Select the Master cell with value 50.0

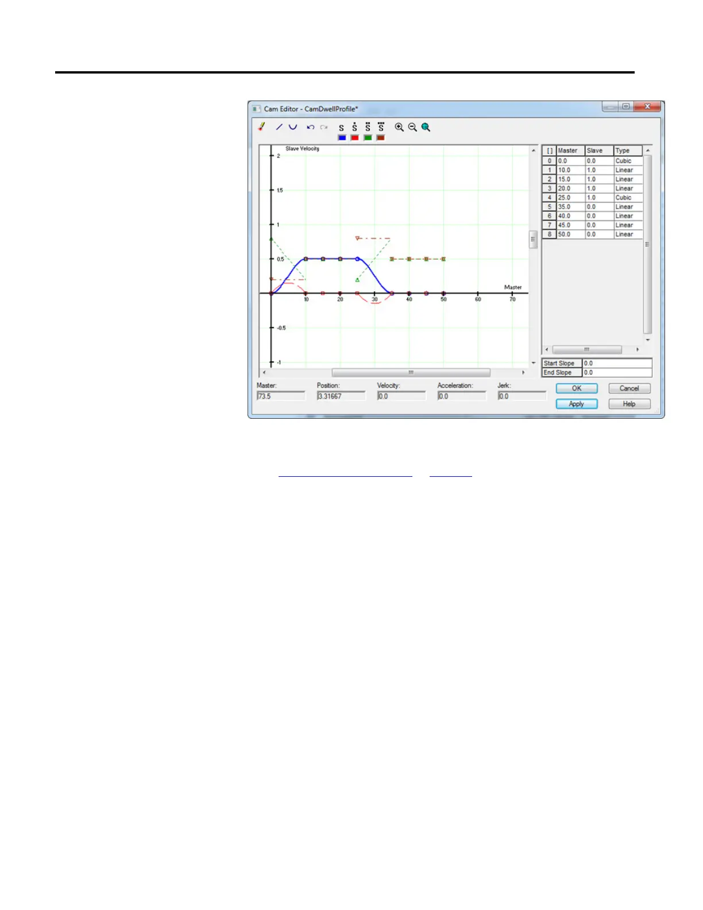571,234
